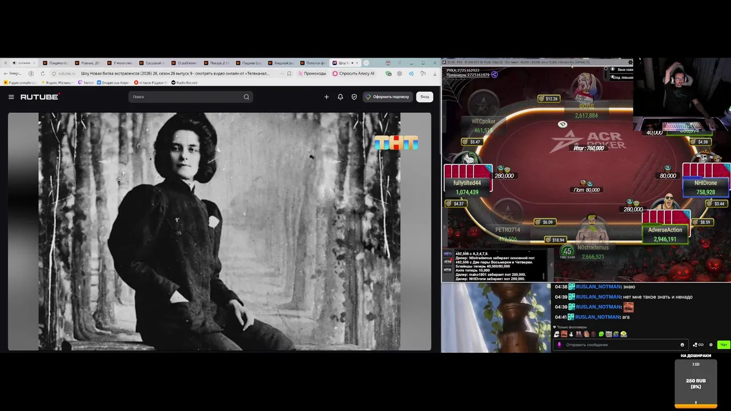The width and height of the screenshot is (731, 411).
Task: Open the Промокоды browser button
Action: point(312,74)
